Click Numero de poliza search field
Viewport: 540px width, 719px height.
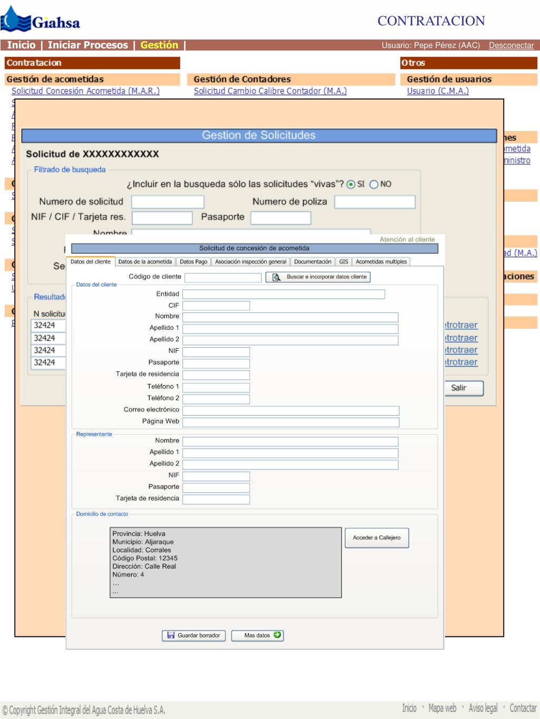(x=375, y=202)
